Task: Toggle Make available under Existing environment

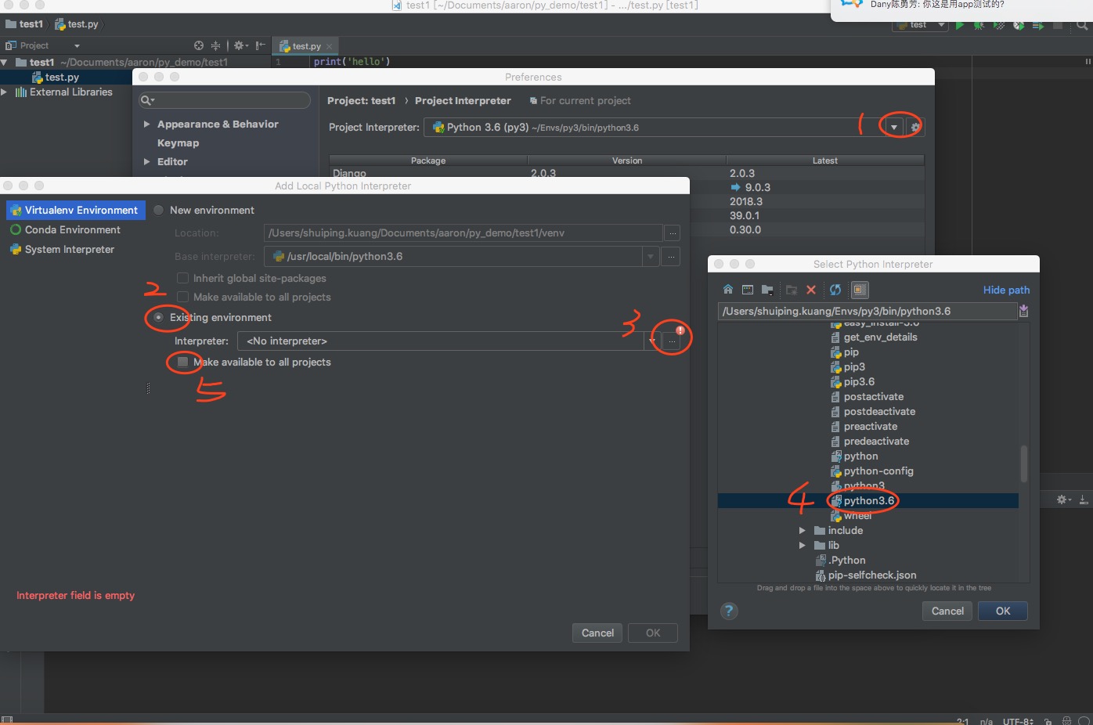Action: 182,362
